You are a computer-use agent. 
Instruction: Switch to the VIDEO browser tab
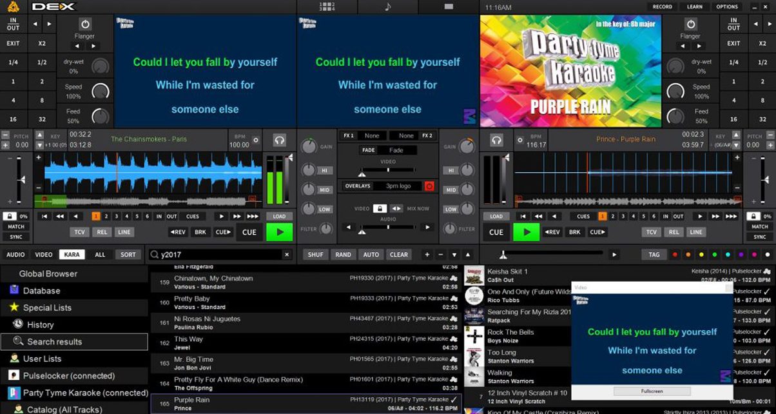pos(44,255)
